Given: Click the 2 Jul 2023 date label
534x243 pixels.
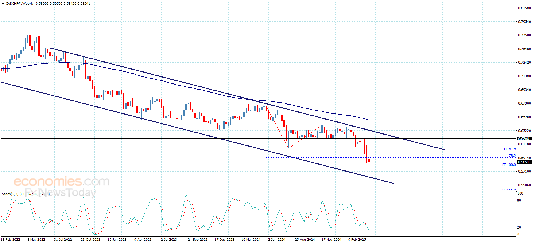Looking at the screenshot, I should tap(169, 240).
